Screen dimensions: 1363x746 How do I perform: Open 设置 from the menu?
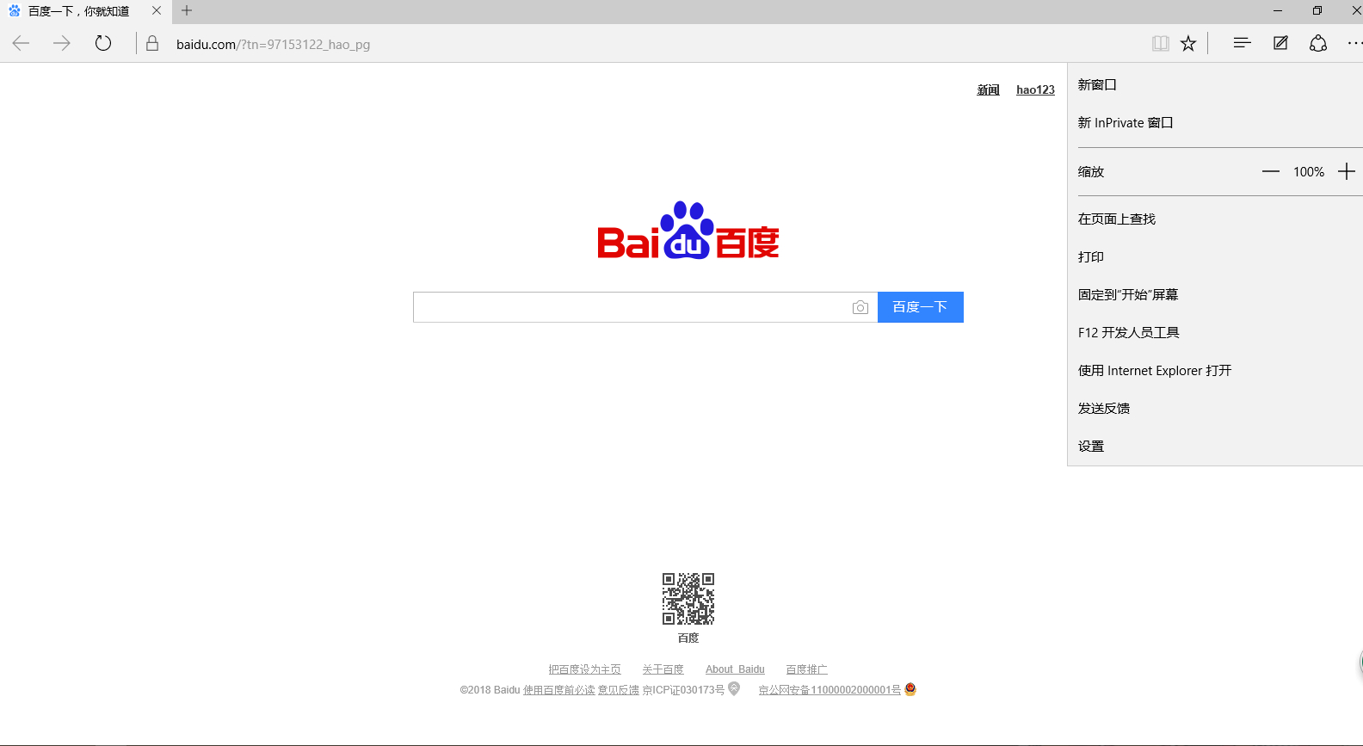tap(1215, 446)
